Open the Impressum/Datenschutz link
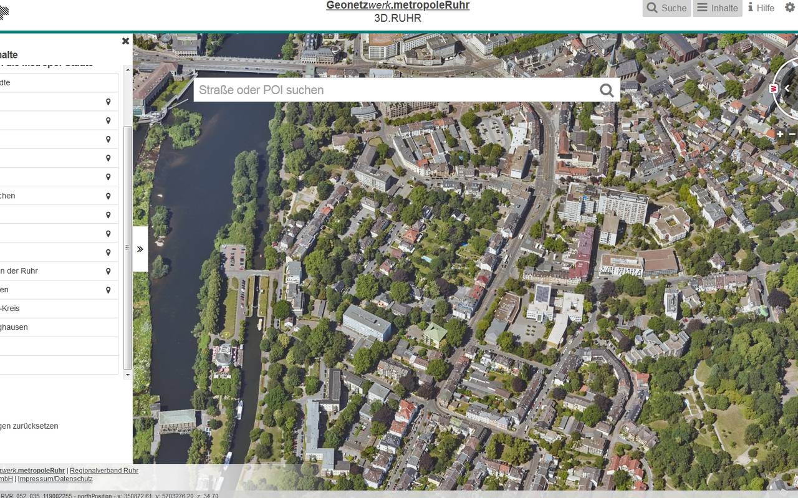The image size is (798, 498). coord(55,479)
